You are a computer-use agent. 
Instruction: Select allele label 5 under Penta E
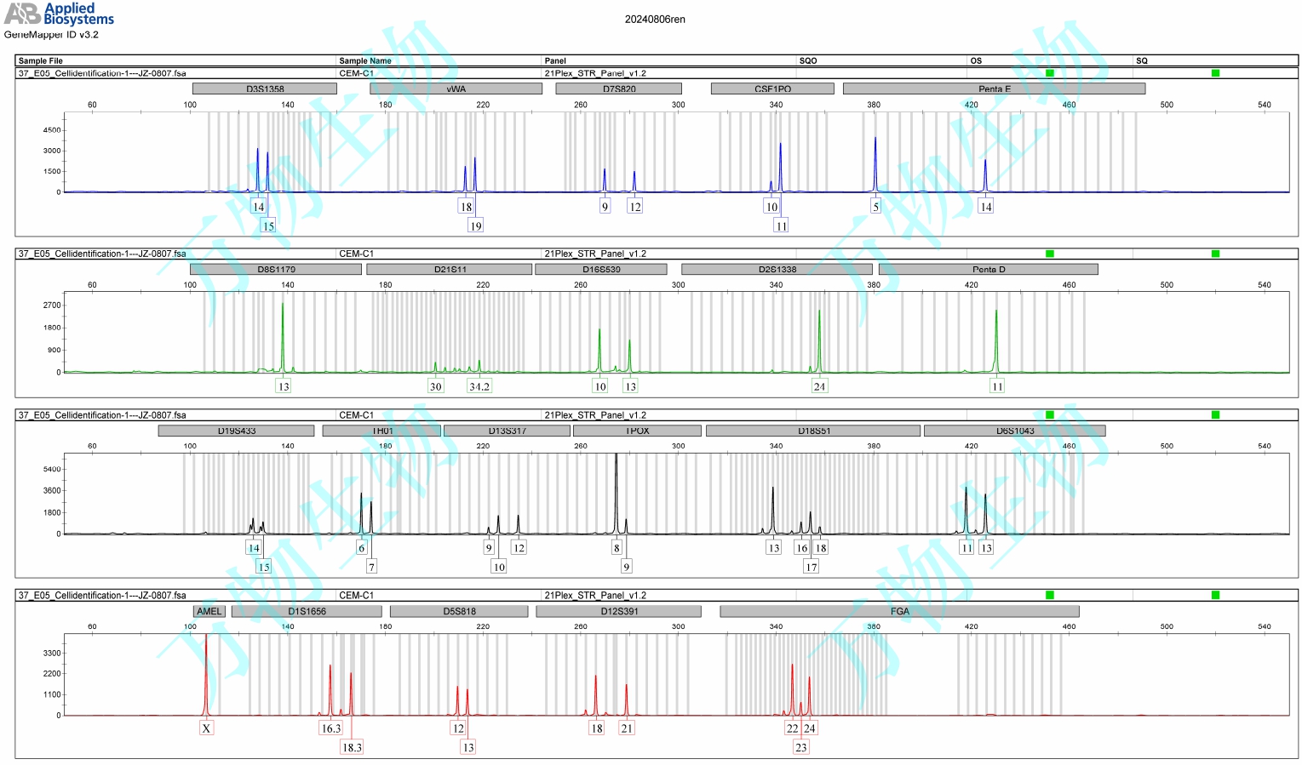(875, 207)
